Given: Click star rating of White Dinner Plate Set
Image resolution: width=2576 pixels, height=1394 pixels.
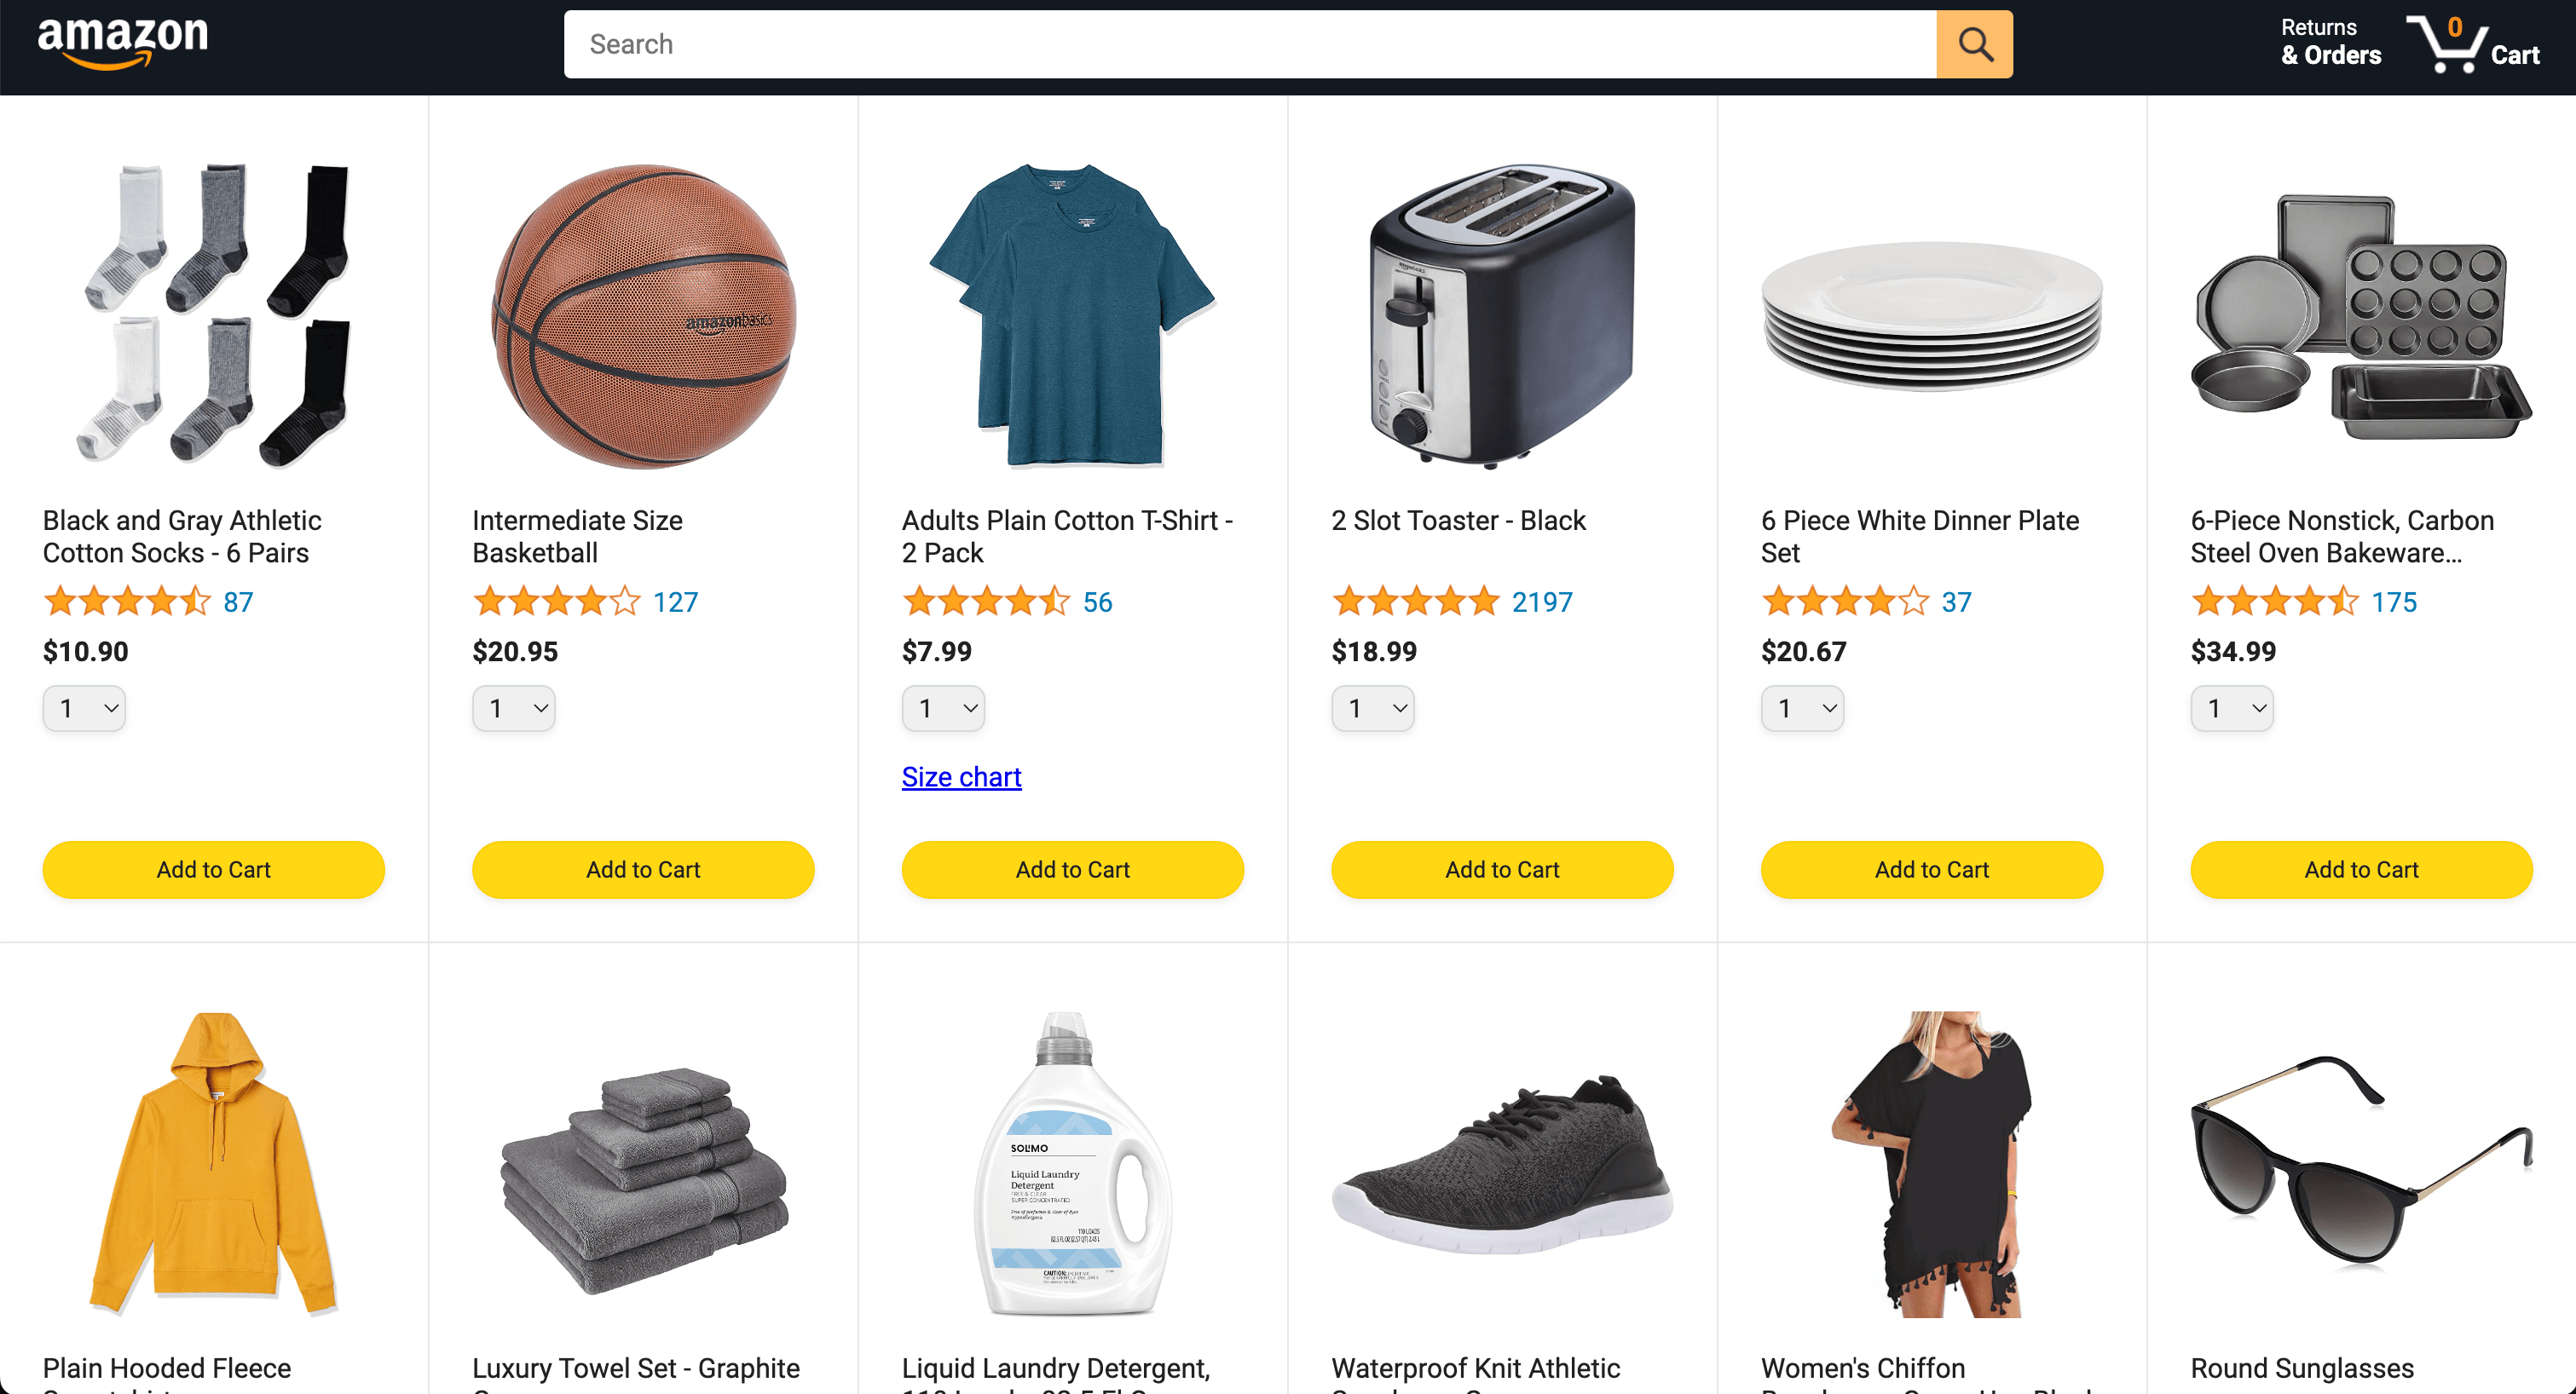Looking at the screenshot, I should click(1845, 602).
